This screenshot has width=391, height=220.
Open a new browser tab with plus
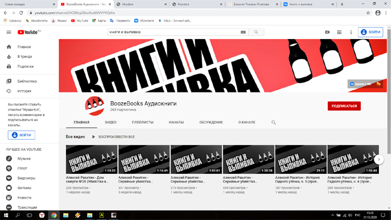[x=342, y=4]
